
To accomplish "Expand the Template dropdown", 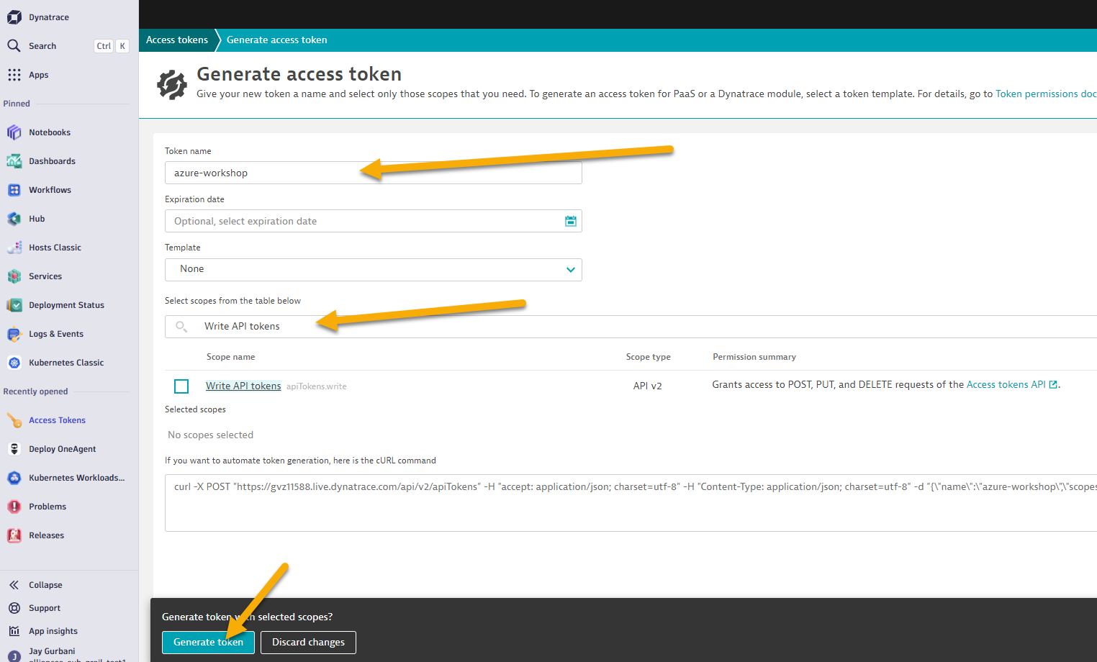I will click(x=373, y=269).
